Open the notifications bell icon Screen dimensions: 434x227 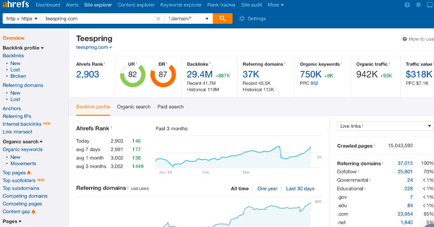point(418,4)
